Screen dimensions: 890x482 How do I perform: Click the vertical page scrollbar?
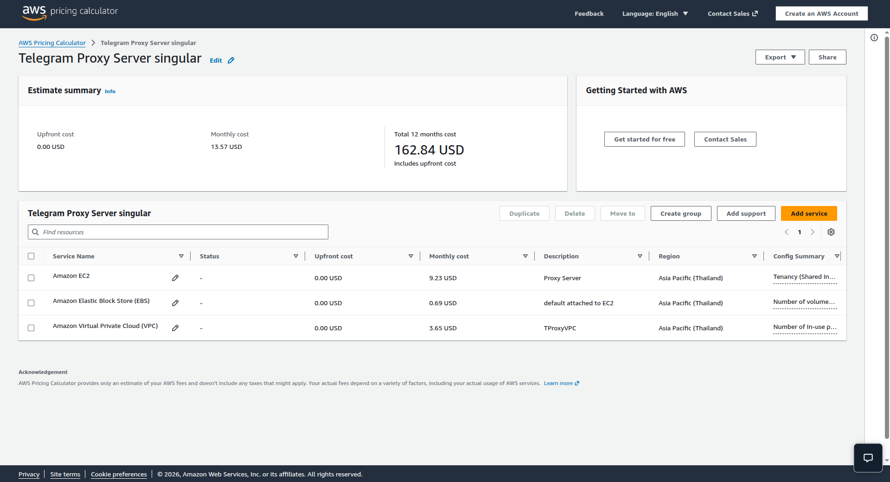(887, 237)
